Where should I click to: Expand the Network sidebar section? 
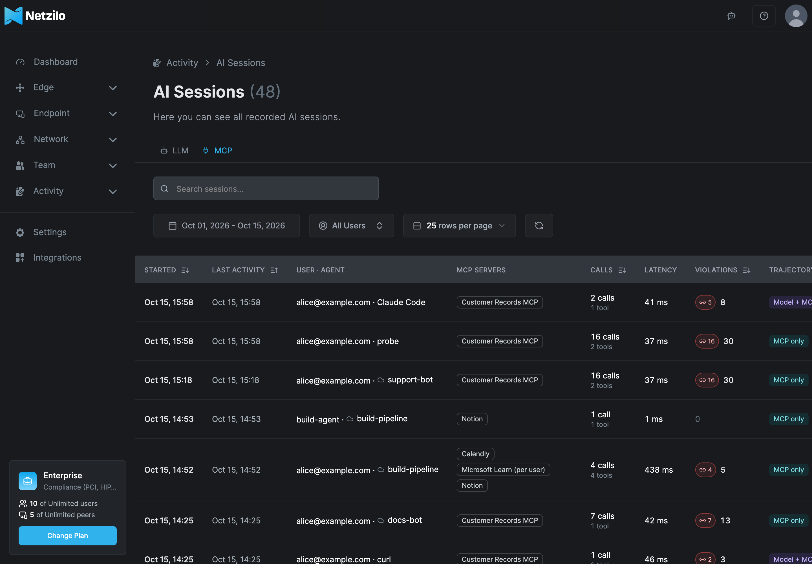(67, 139)
